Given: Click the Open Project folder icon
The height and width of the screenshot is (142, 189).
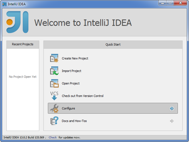Looking at the screenshot, I should coord(54,83).
